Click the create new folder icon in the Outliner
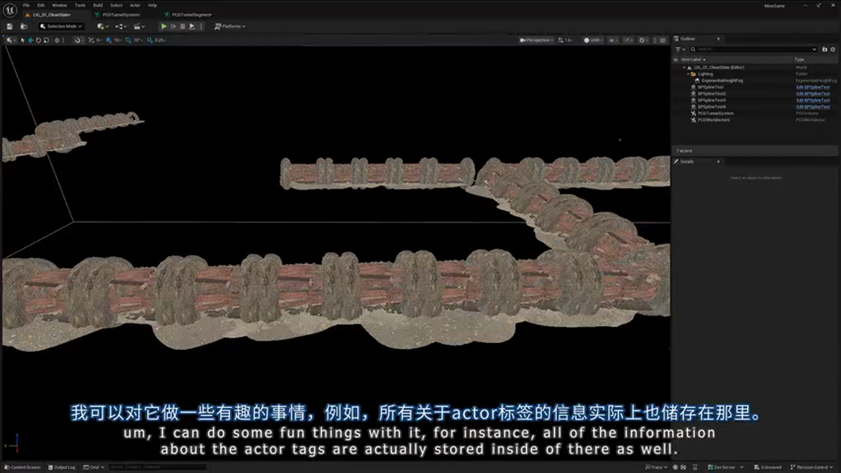The image size is (841, 473). tap(825, 49)
